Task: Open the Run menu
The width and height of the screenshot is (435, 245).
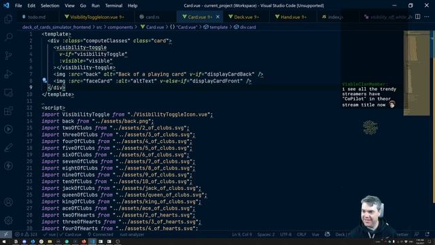Action: click(95, 5)
